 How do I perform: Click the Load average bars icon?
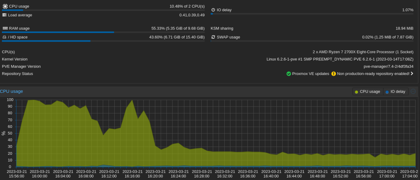tap(4, 15)
